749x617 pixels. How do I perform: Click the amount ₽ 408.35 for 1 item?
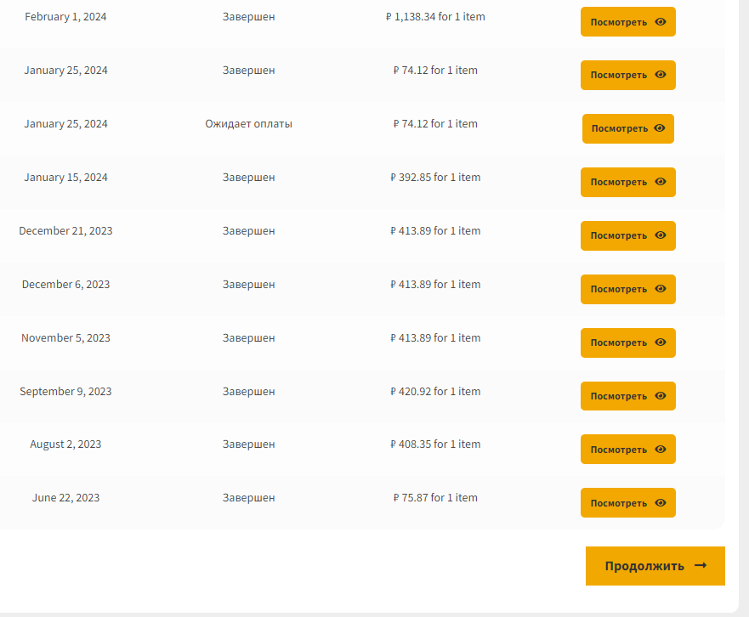[435, 444]
